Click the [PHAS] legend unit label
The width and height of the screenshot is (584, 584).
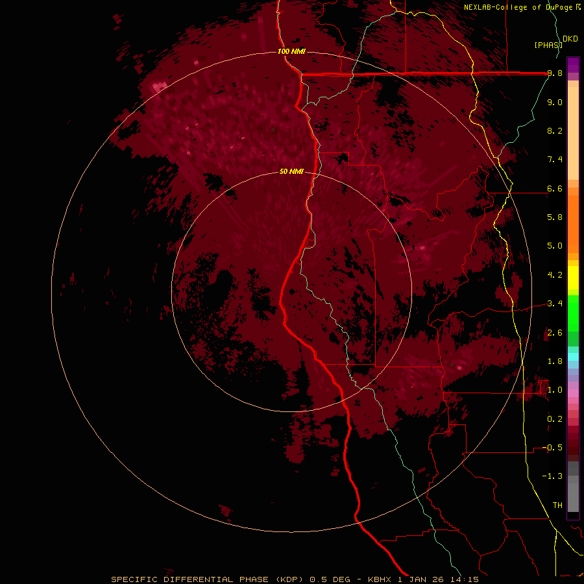(x=548, y=45)
